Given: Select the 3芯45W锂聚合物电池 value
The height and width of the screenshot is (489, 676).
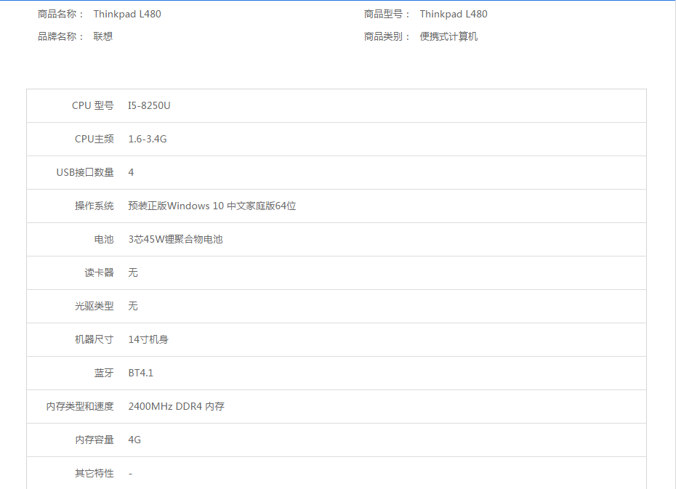Looking at the screenshot, I should click(x=175, y=240).
